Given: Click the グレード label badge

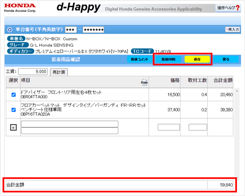Looking at the screenshot, I should pyautogui.click(x=18, y=45).
